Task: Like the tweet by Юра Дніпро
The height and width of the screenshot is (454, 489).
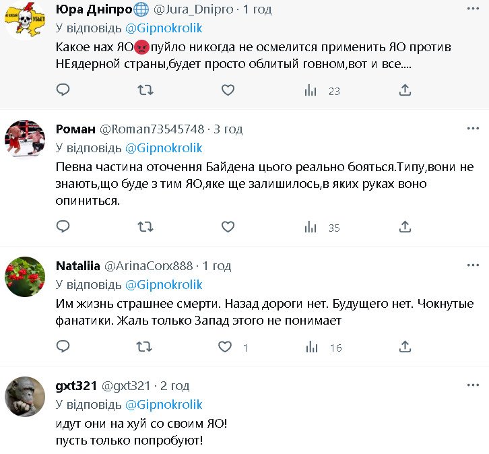Action: (228, 90)
